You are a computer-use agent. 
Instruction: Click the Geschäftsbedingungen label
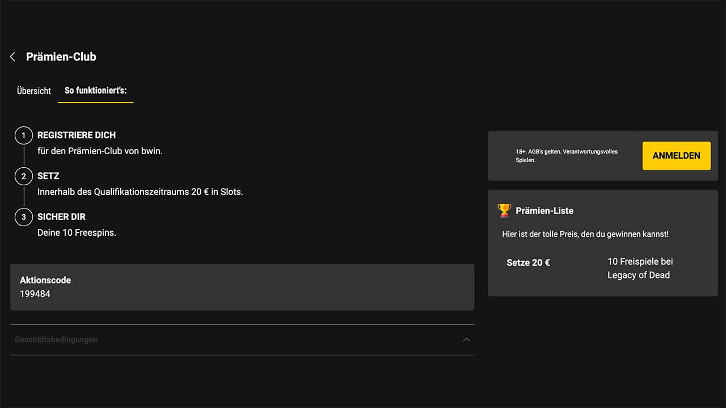coord(56,339)
